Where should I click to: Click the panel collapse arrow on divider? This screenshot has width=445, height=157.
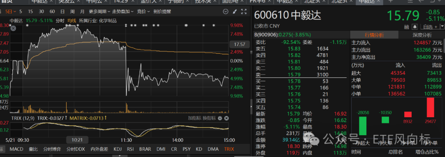(251, 107)
